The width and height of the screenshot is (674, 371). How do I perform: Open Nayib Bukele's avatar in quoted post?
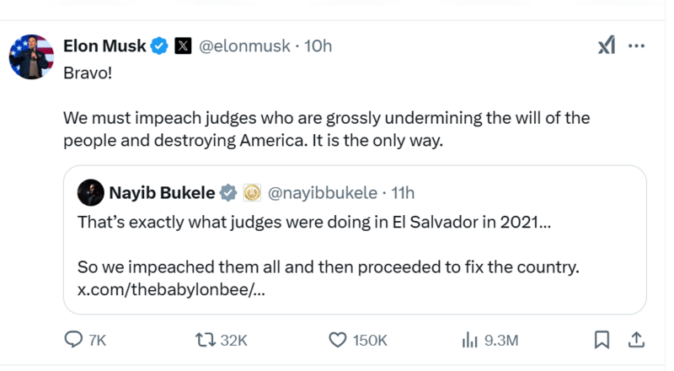coord(90,194)
